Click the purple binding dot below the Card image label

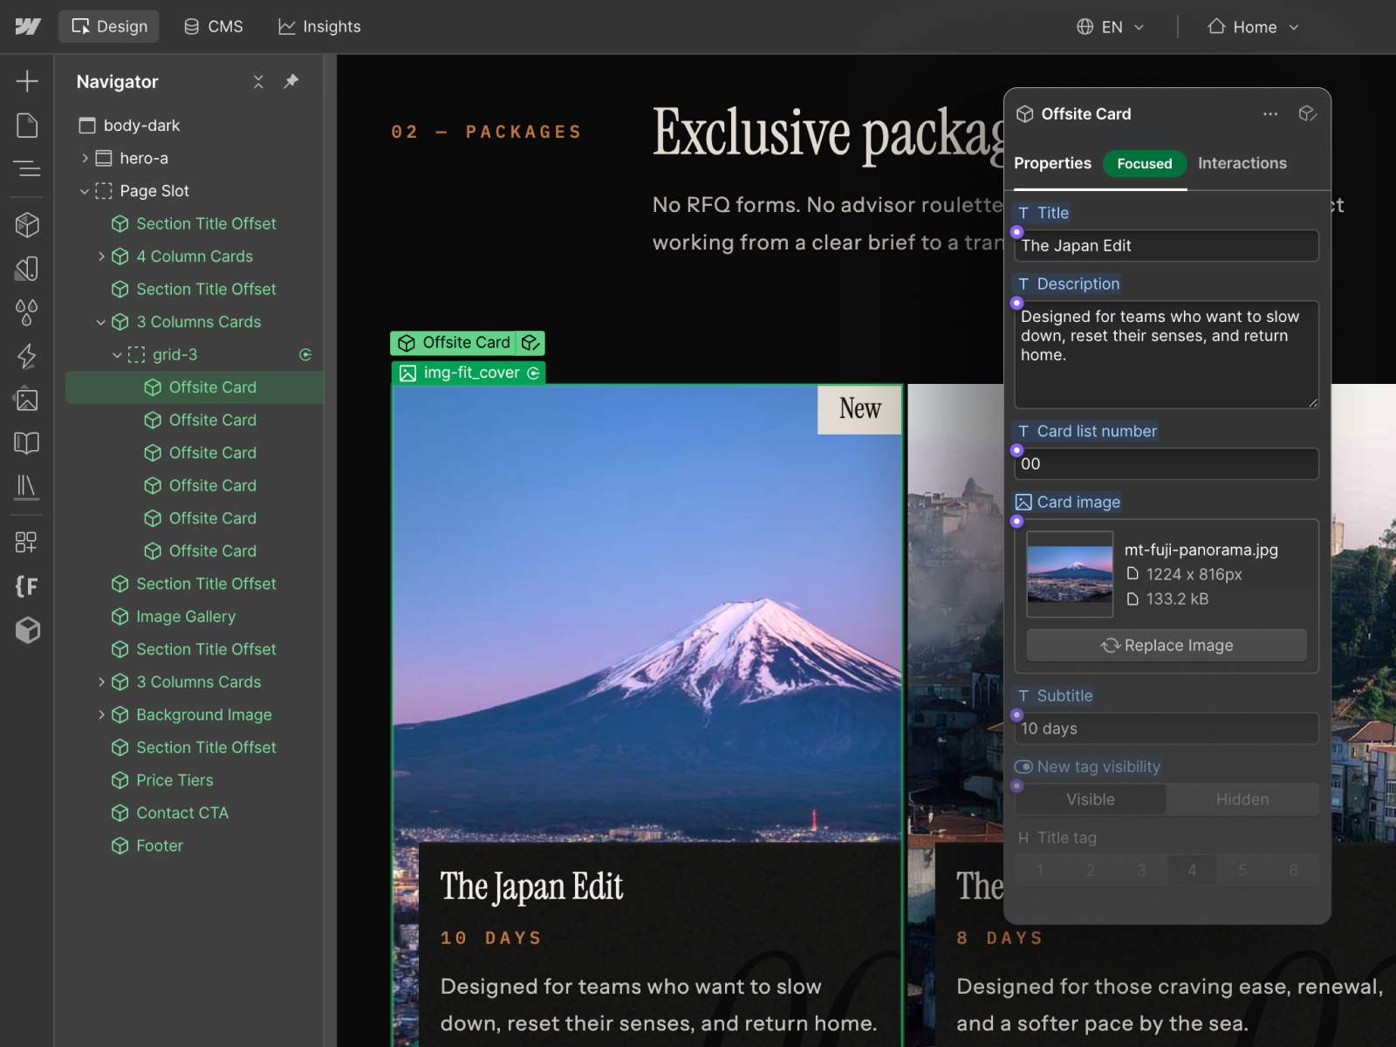point(1016,522)
